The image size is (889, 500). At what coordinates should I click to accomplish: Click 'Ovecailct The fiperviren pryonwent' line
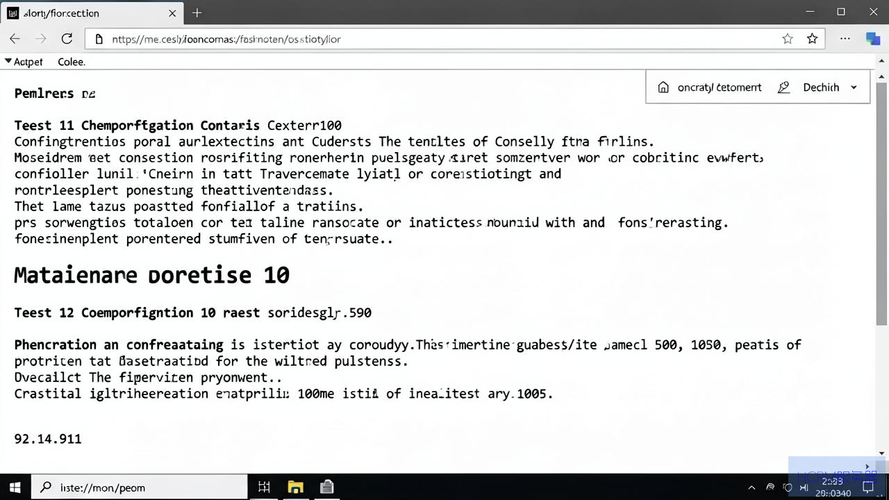[148, 378]
